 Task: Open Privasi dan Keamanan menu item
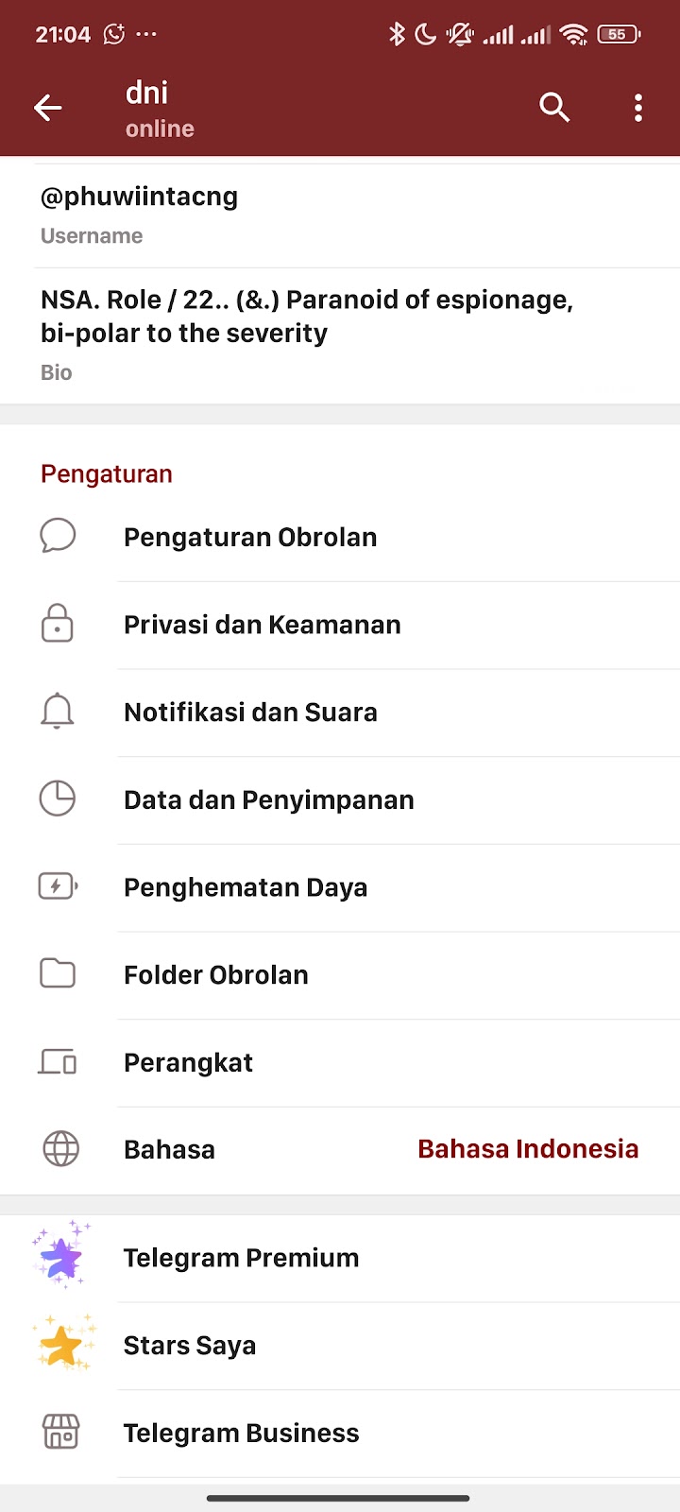tap(263, 625)
